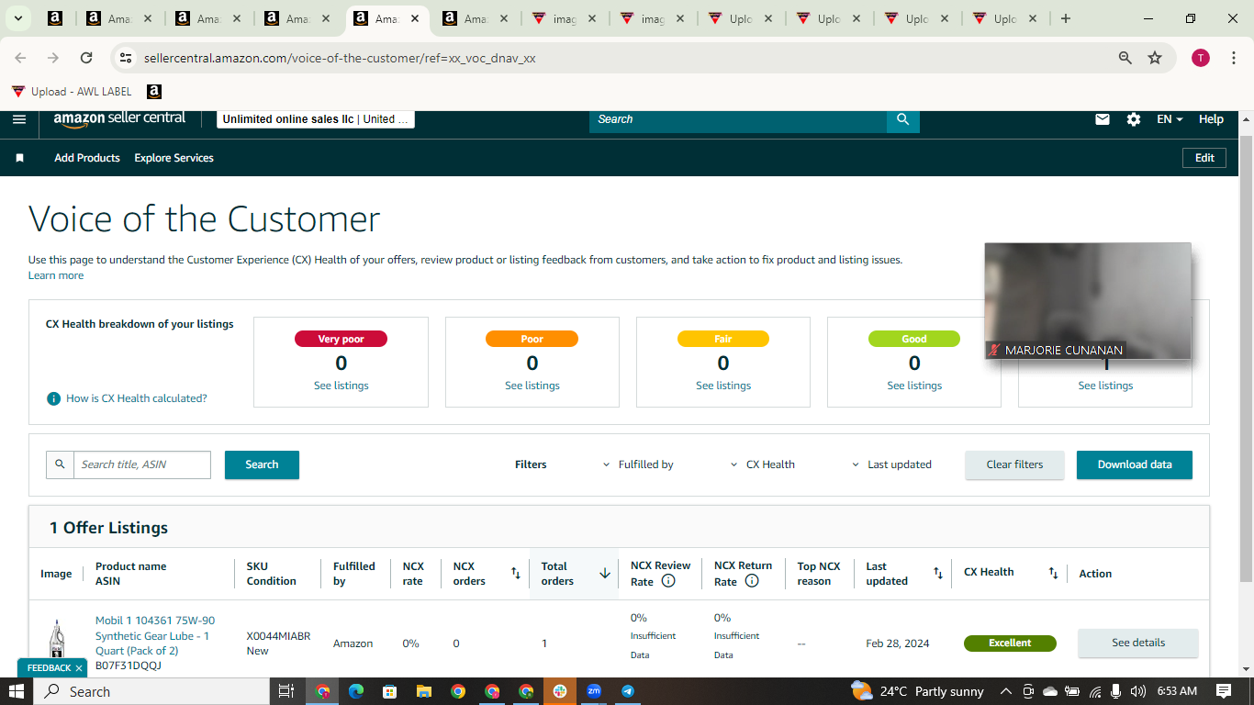
Task: Click See details for the Mobil 1 listing
Action: click(1138, 643)
